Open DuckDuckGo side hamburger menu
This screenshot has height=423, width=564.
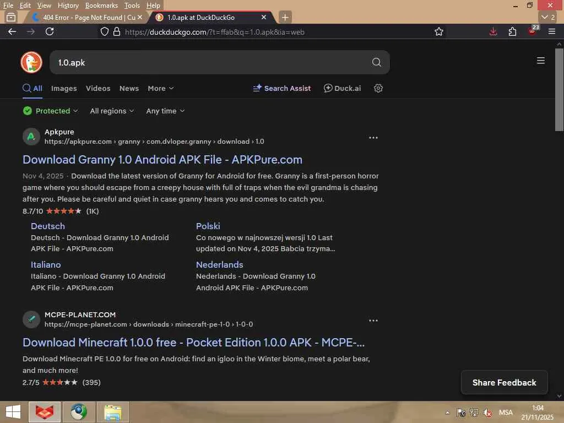point(541,61)
